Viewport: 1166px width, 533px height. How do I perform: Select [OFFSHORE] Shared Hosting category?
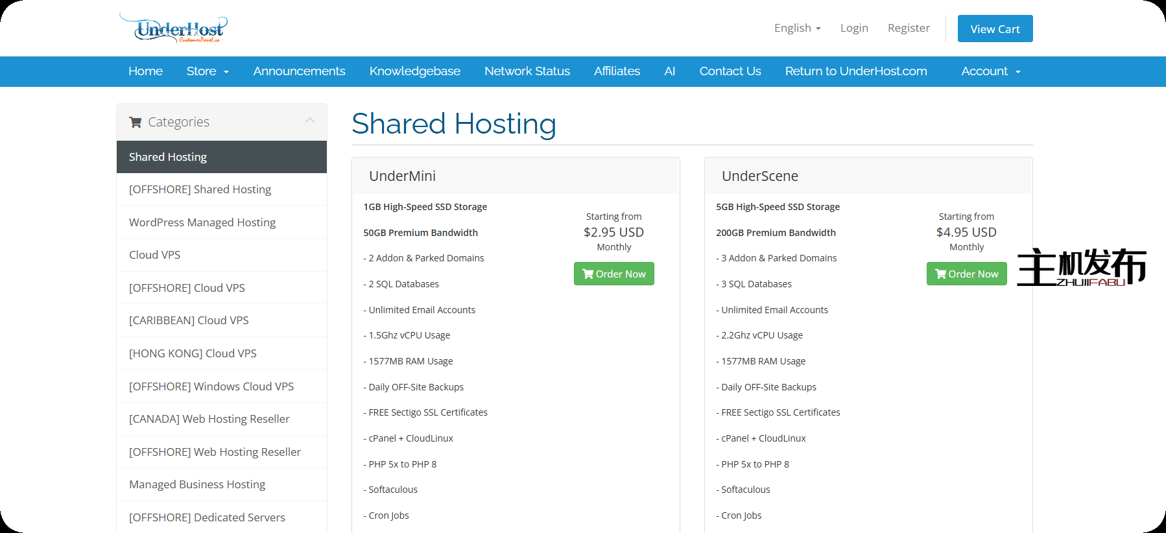coord(222,189)
